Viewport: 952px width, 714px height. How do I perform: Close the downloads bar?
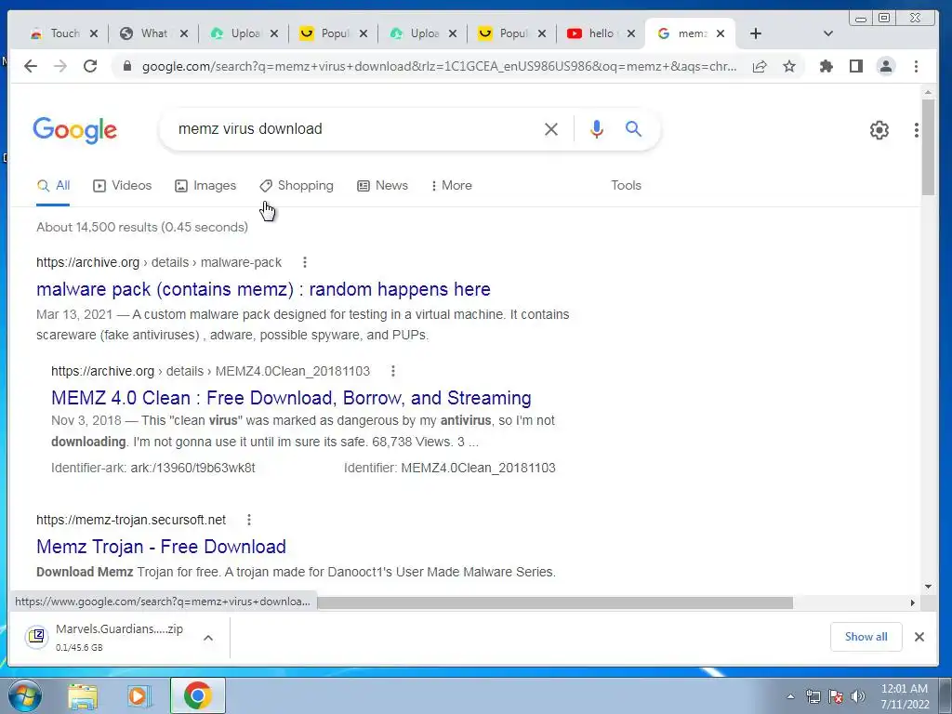[x=919, y=637]
